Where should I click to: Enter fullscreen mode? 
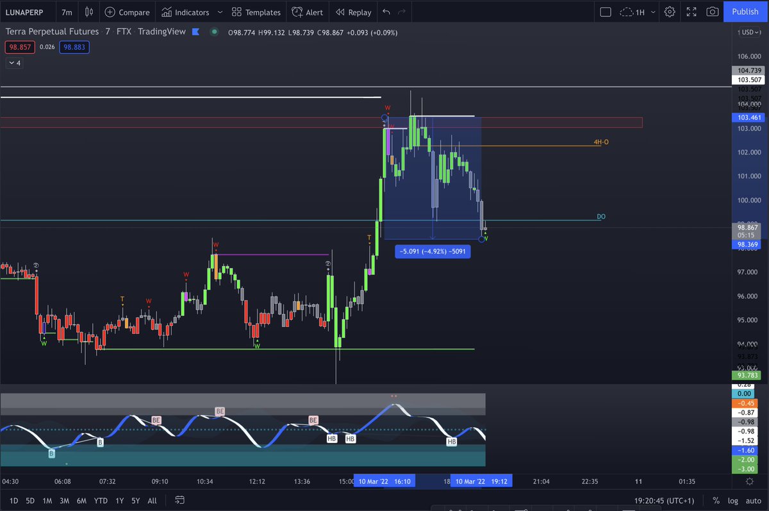coord(691,12)
